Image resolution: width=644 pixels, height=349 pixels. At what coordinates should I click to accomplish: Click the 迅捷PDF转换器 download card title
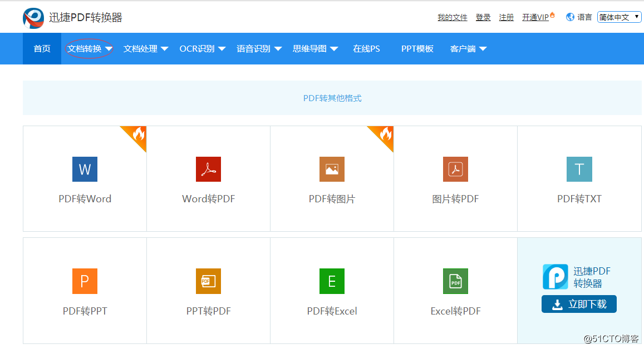(592, 277)
